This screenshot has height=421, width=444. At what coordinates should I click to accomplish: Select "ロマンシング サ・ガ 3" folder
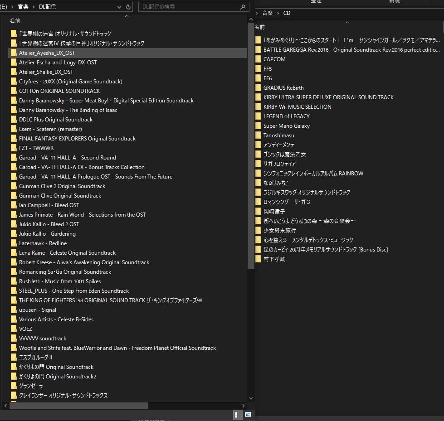point(287,202)
